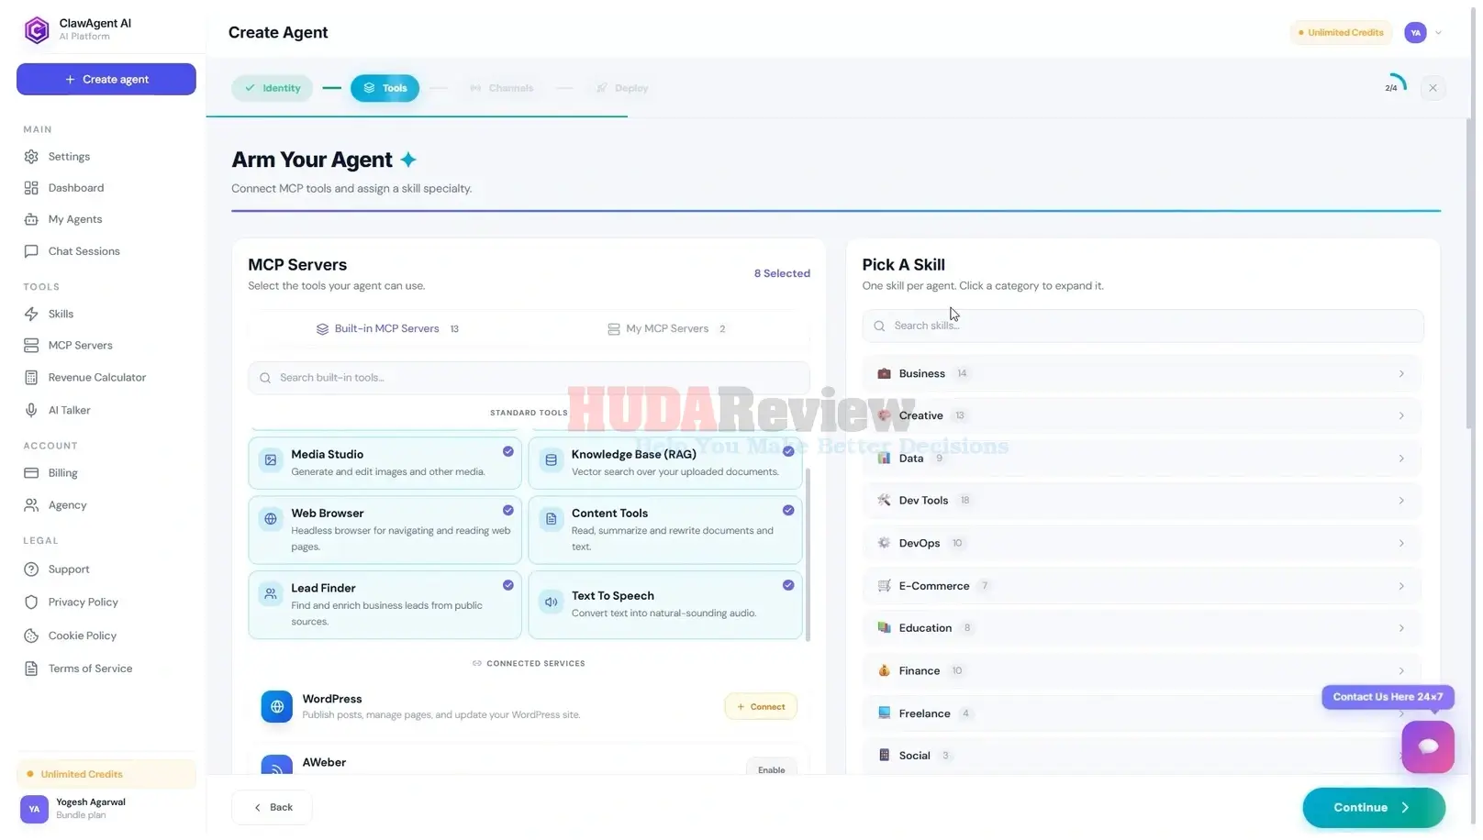The width and height of the screenshot is (1483, 840).
Task: Expand the Dev Tools skill category
Action: click(1142, 501)
